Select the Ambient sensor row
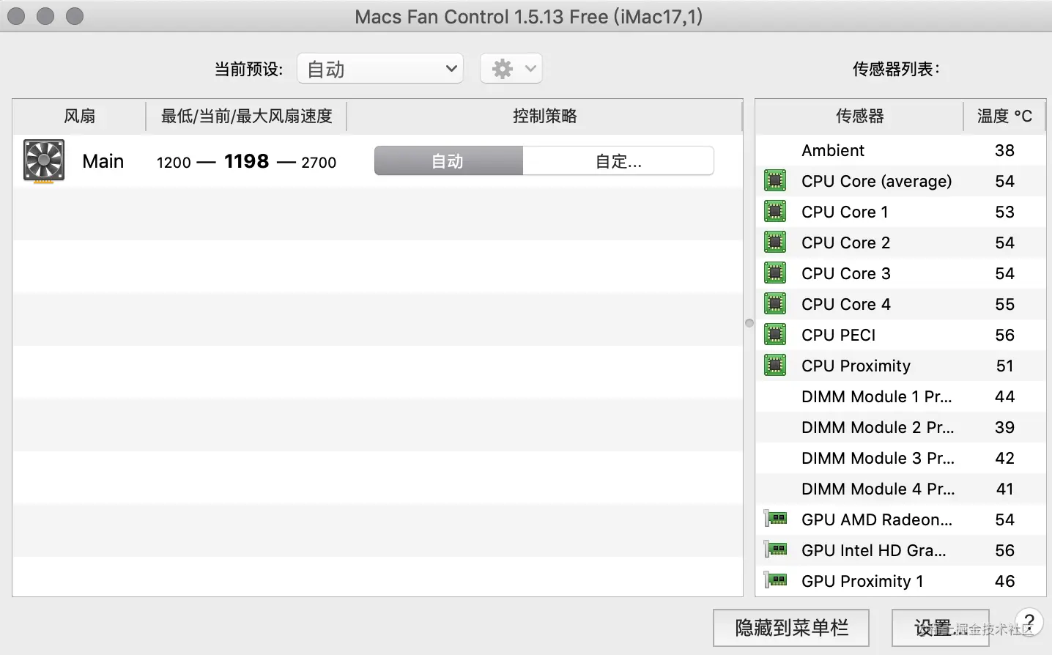Screen dimensions: 1052x655 point(900,150)
